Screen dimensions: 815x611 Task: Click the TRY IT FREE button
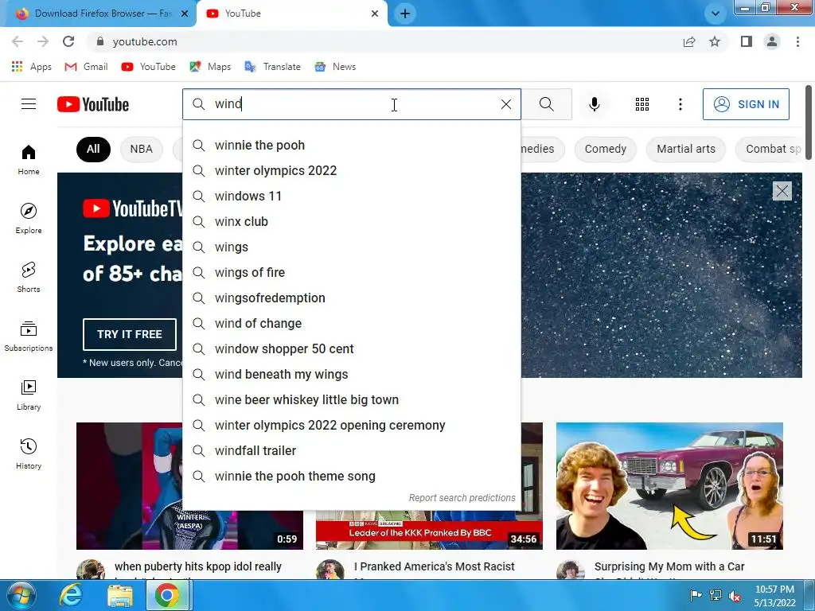(x=130, y=334)
